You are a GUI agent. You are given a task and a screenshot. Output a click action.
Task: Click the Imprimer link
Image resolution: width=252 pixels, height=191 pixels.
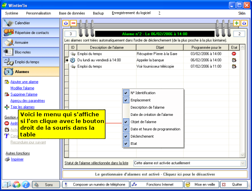[17, 160]
